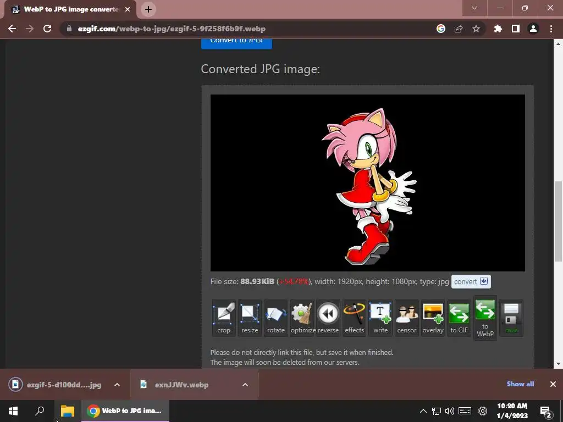Choose the rotate tool

point(276,318)
